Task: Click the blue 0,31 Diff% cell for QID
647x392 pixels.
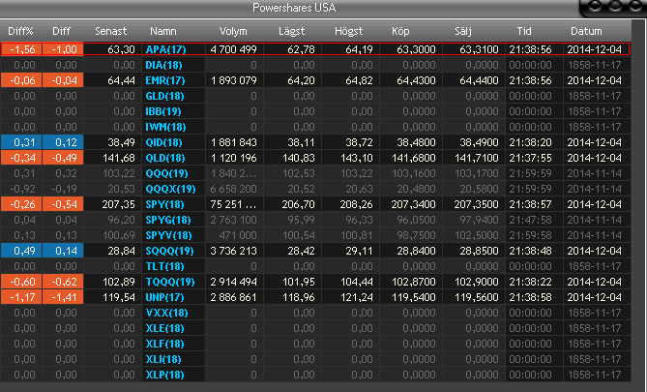Action: pos(21,142)
